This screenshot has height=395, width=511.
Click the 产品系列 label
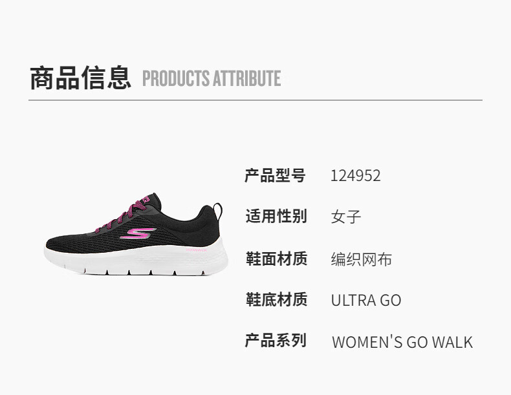coord(276,341)
